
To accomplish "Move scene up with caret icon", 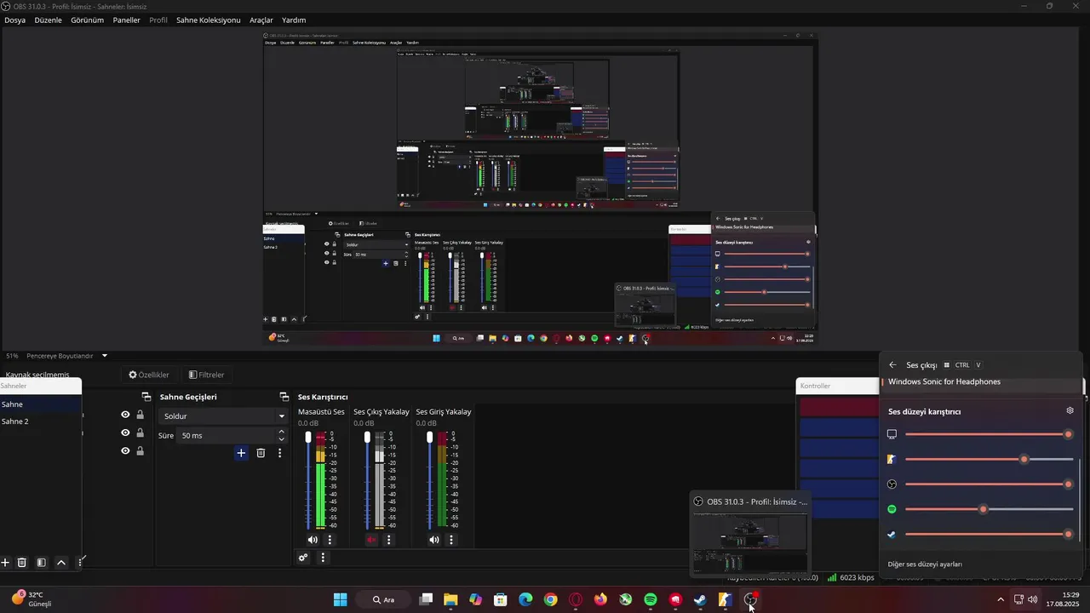I will 61,563.
